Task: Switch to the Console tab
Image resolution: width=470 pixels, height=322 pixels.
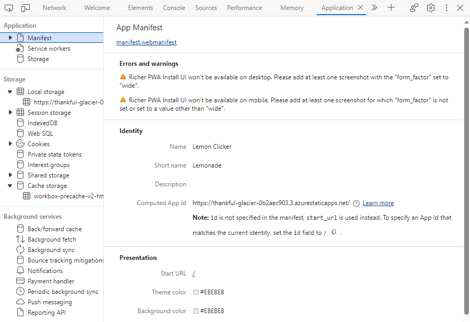Action: click(174, 8)
